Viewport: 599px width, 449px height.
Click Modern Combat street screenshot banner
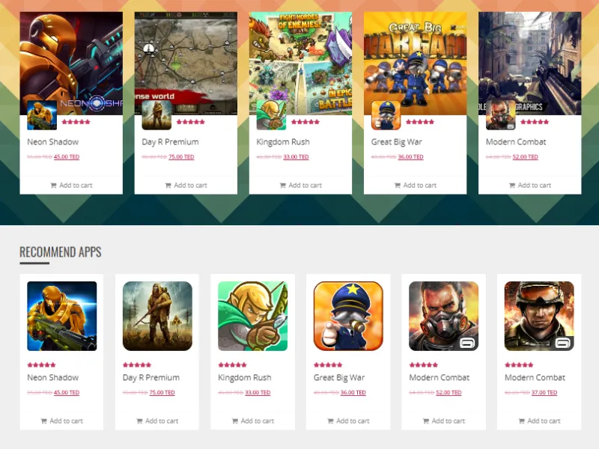(x=530, y=64)
